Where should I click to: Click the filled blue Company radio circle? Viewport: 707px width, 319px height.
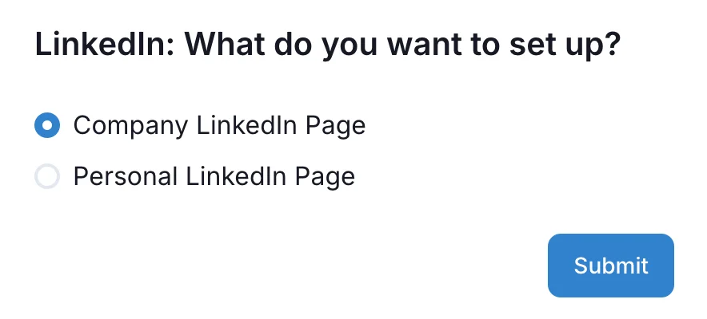click(x=47, y=126)
